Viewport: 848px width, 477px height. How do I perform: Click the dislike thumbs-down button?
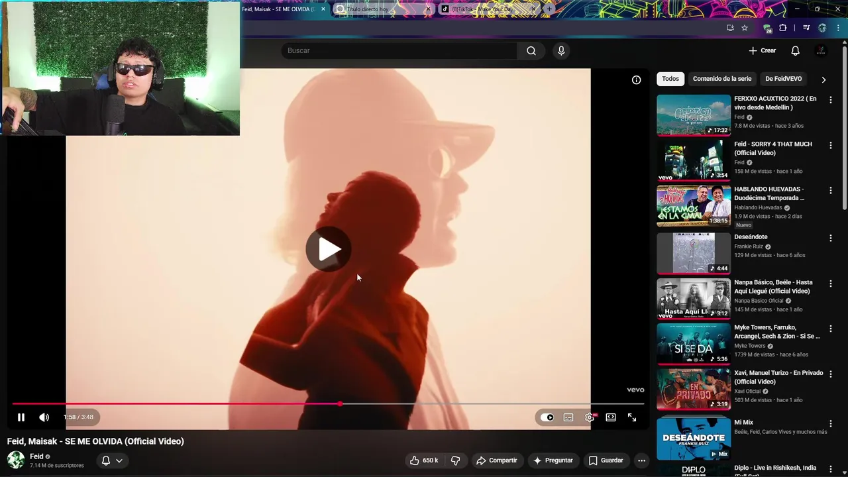[x=456, y=460]
